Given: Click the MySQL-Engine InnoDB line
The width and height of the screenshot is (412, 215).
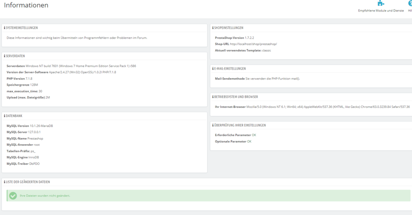Looking at the screenshot, I should [x=23, y=157].
